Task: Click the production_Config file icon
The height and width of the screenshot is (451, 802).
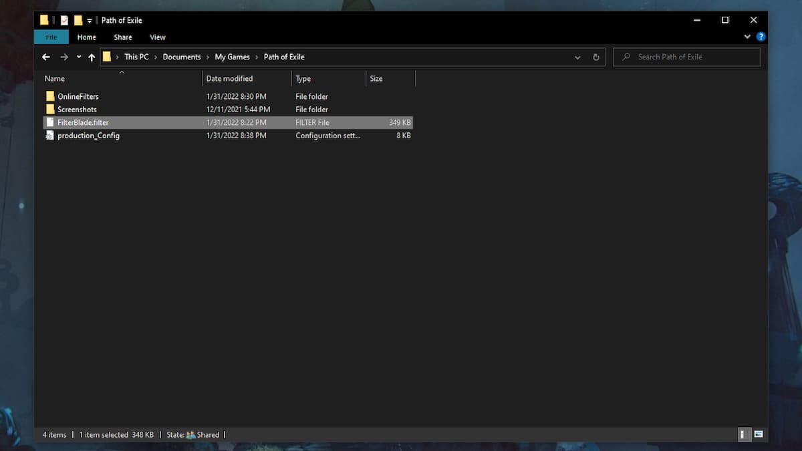Action: 50,136
